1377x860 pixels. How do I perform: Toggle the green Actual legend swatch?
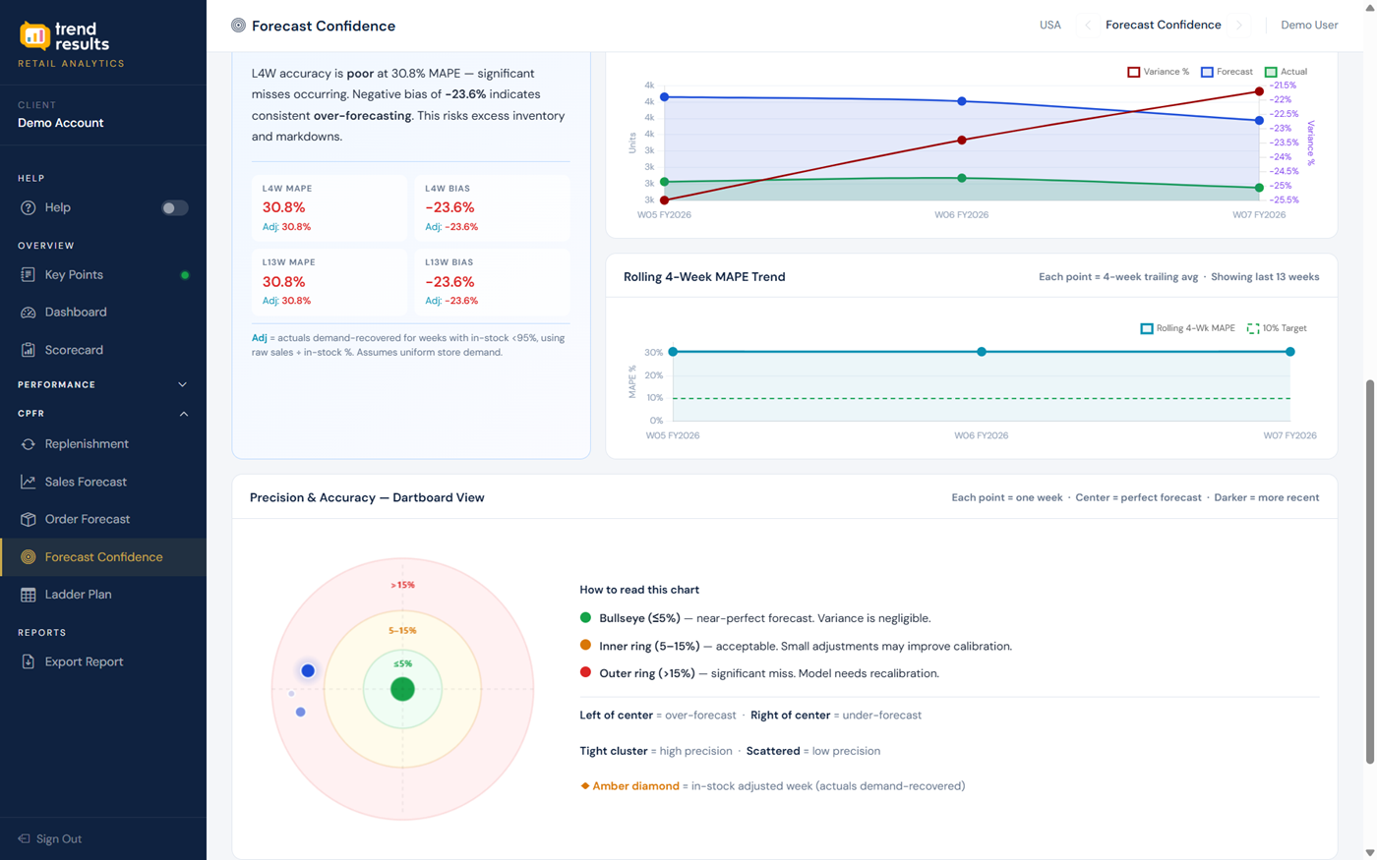click(x=1271, y=72)
